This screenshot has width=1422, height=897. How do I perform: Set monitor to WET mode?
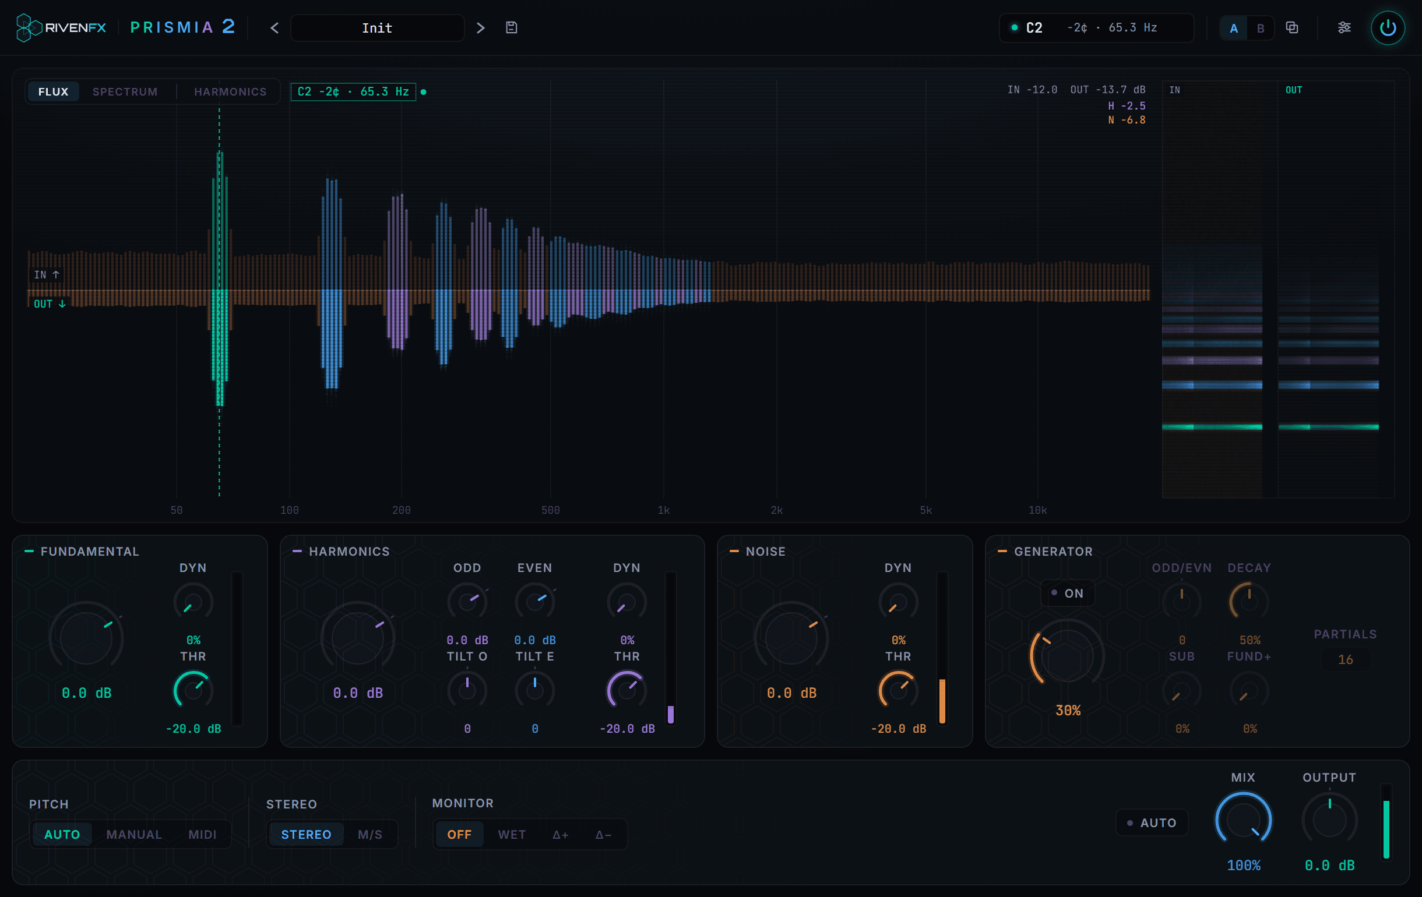tap(512, 835)
